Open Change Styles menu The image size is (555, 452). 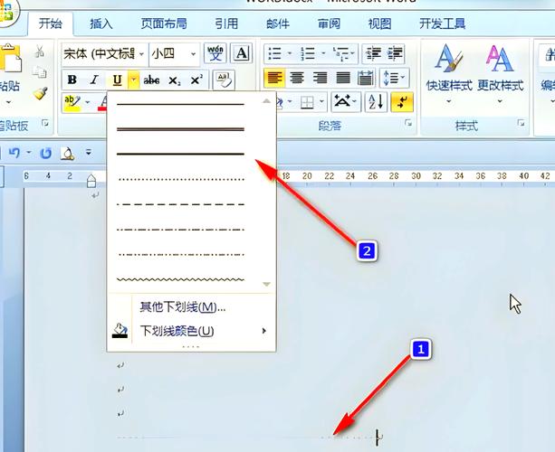(500, 74)
